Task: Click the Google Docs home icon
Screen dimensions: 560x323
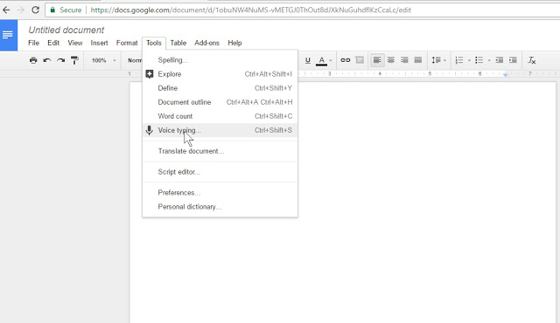Action: 9,35
